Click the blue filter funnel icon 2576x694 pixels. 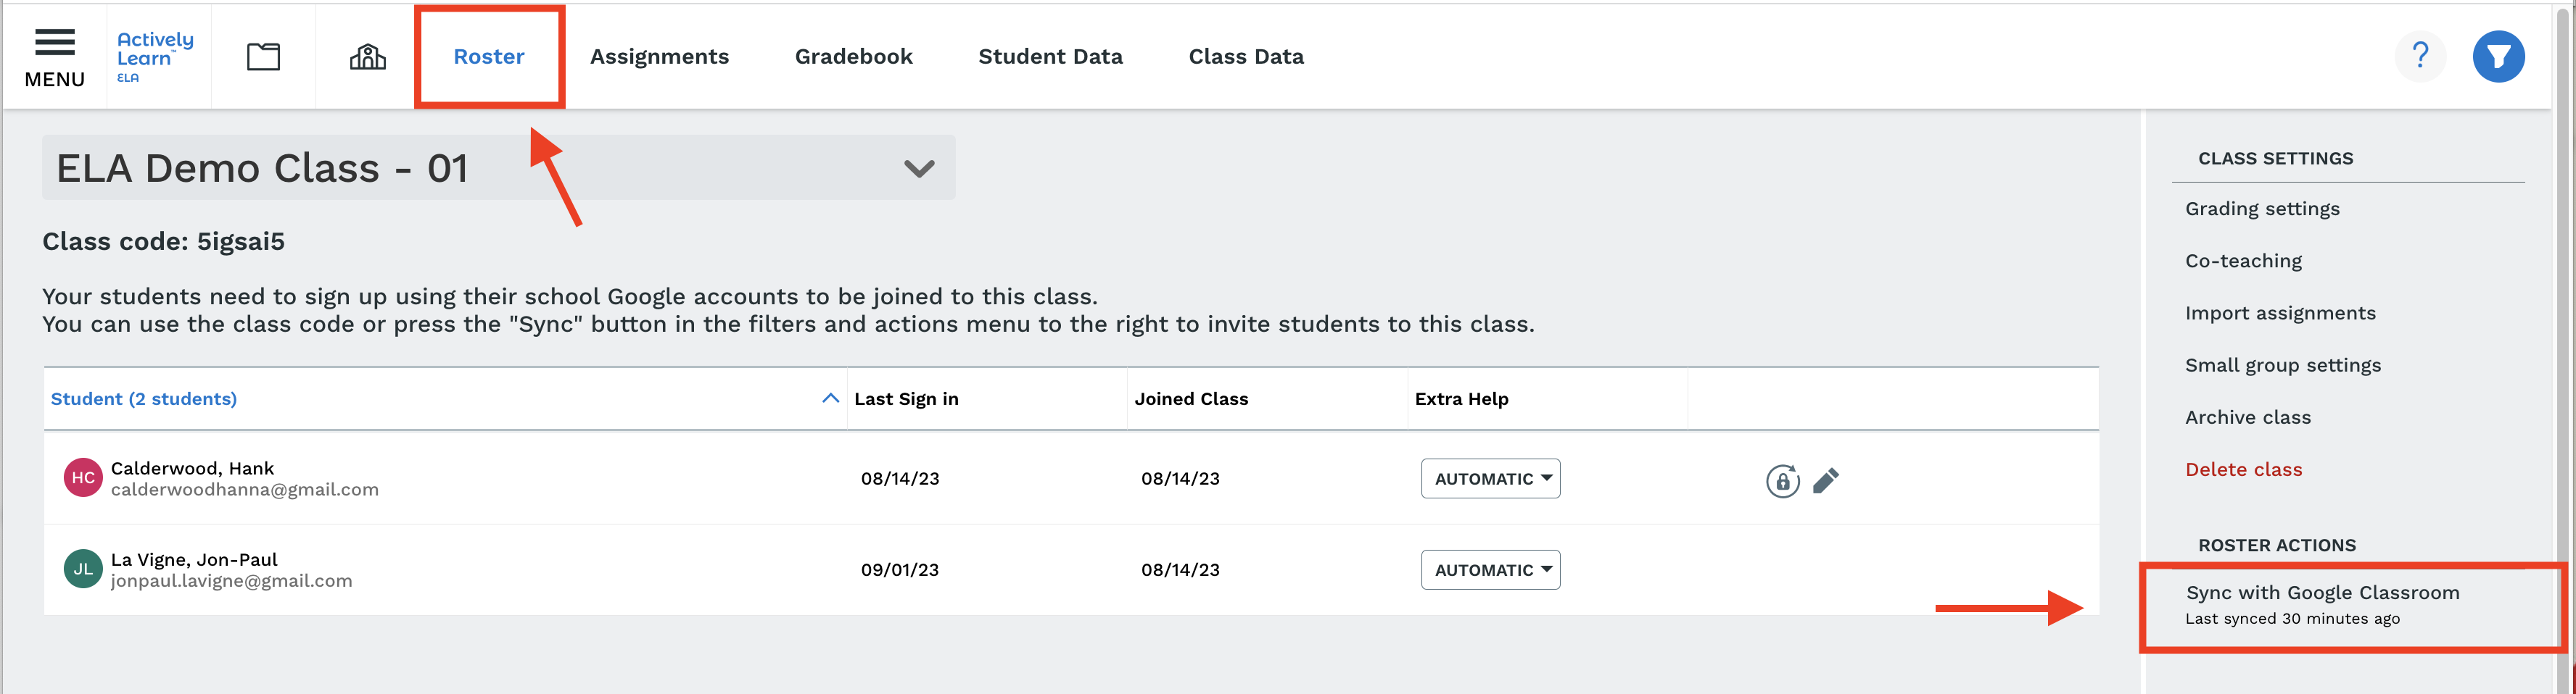coord(2498,56)
